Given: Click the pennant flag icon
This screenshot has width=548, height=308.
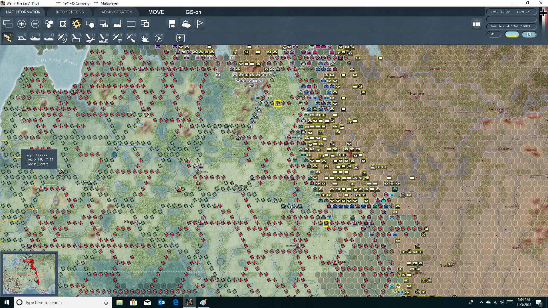Looking at the screenshot, I should click(x=200, y=24).
